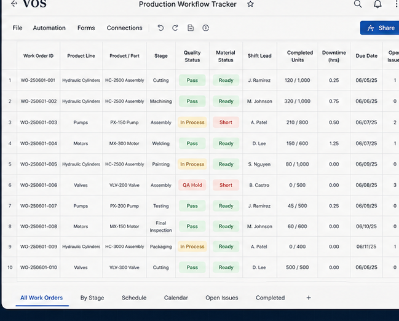Select VLV-200 Valve cell

pyautogui.click(x=124, y=185)
